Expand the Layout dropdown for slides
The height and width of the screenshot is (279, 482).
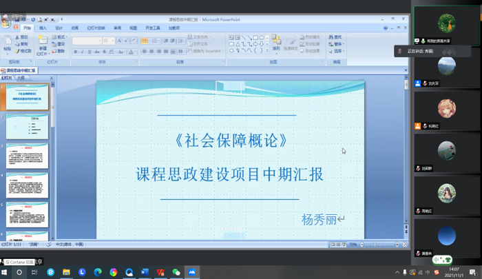61,37
